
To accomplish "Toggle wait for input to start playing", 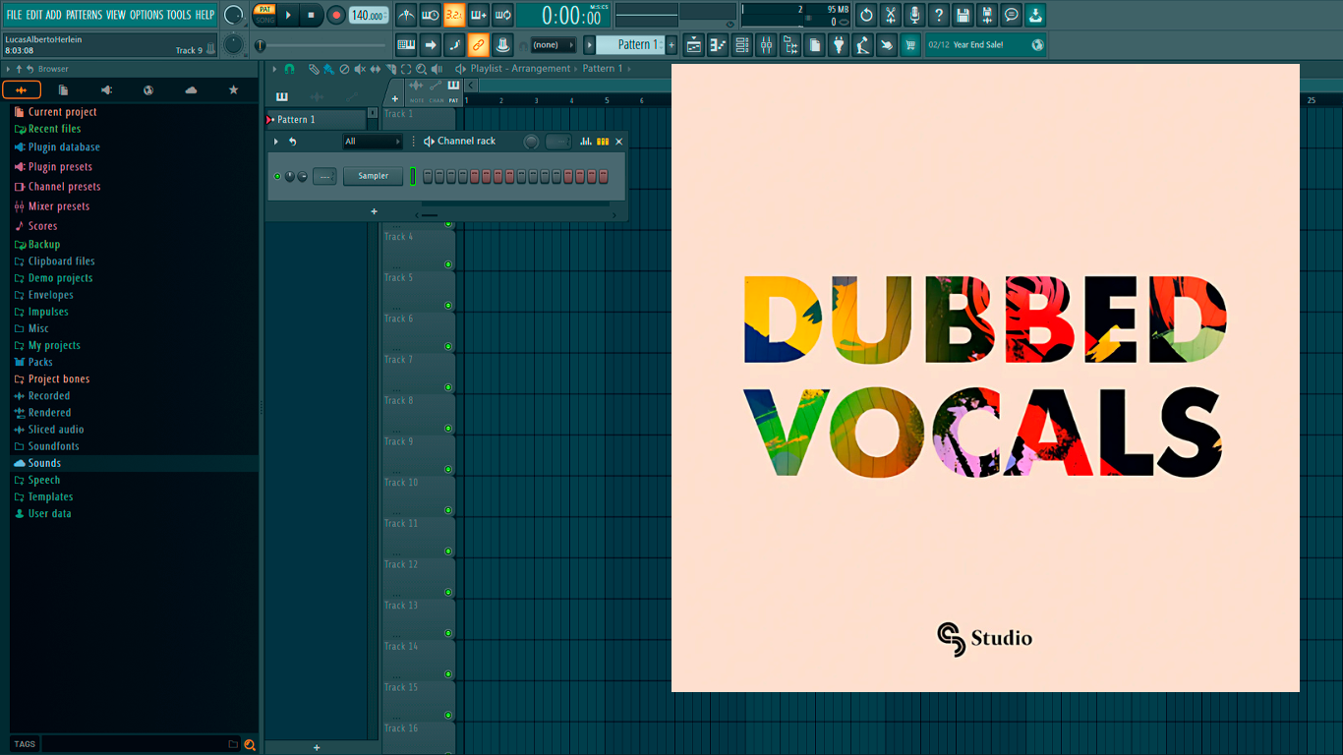I will pos(431,15).
